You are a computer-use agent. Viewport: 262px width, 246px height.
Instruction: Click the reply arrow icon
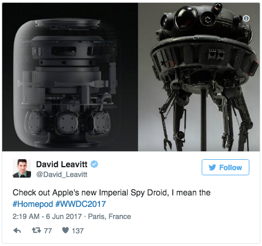click(x=17, y=230)
